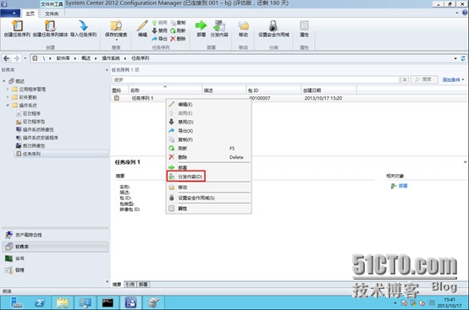Collapse the 概述 tree node
This screenshot has width=469, height=310.
tap(4, 81)
